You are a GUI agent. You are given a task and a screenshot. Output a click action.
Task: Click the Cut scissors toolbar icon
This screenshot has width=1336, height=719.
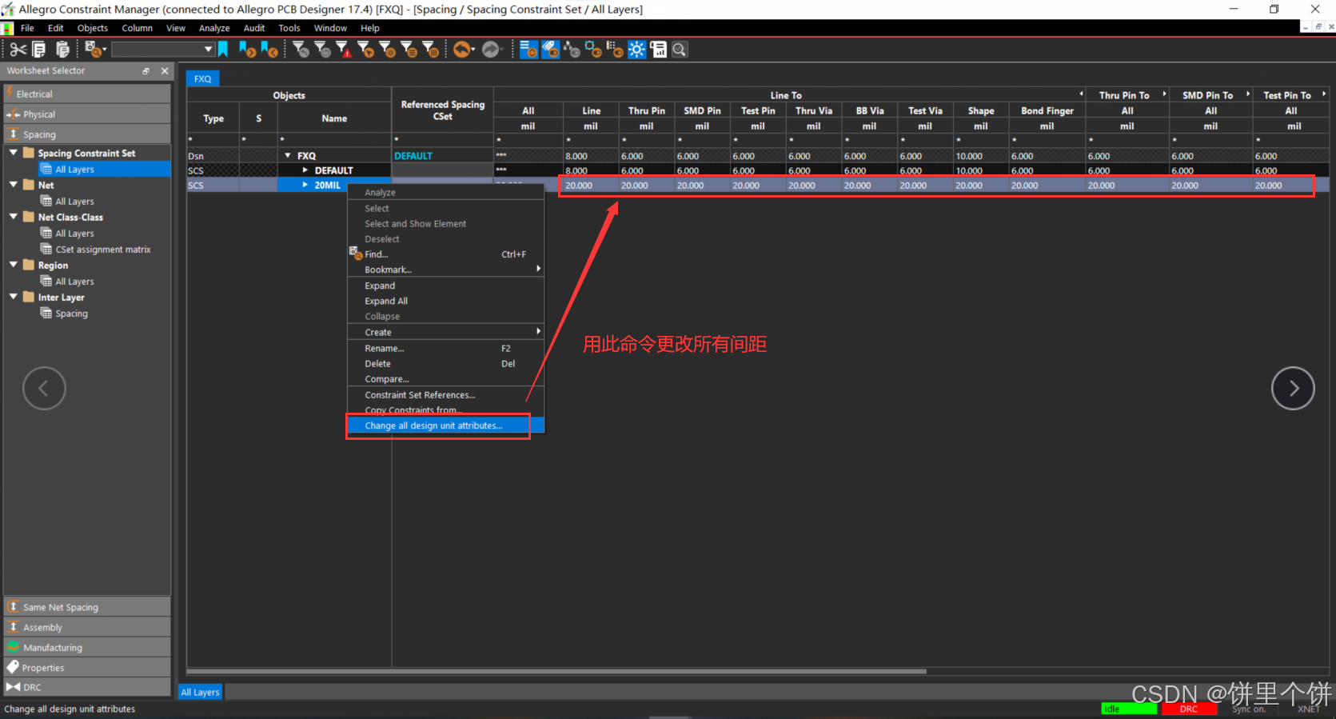coord(18,50)
